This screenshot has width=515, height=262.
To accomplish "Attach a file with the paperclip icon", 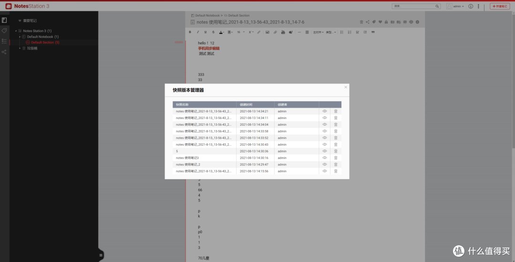I will (275, 32).
